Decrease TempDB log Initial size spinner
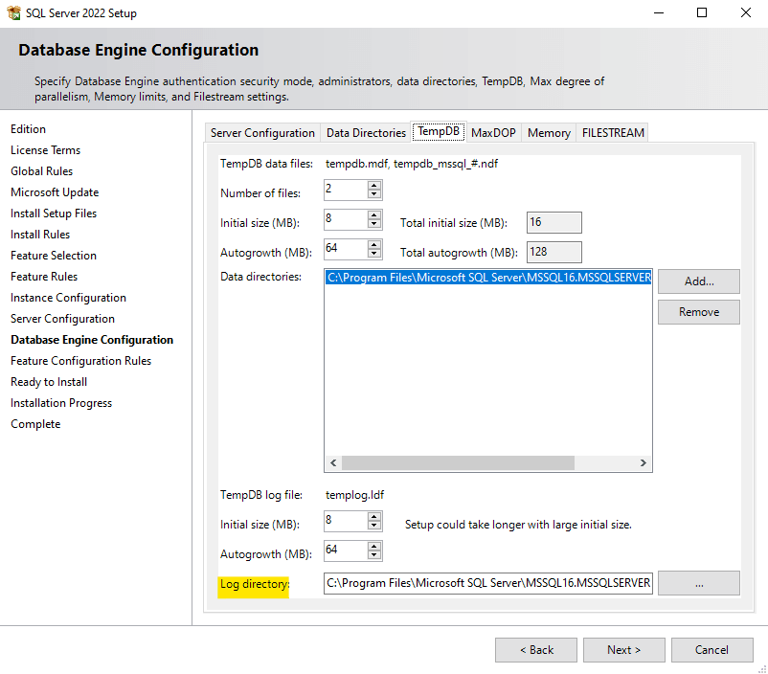 coord(374,526)
